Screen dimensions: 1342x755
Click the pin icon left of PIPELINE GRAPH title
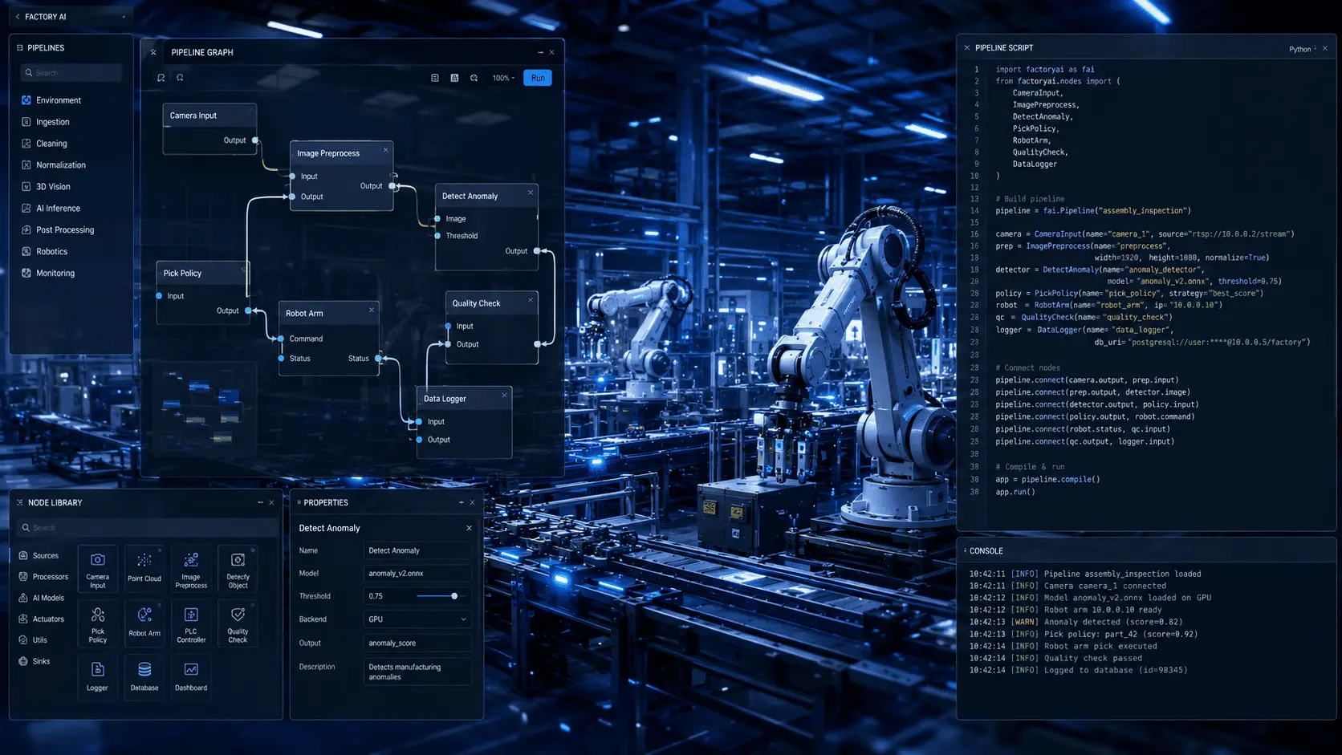[153, 52]
